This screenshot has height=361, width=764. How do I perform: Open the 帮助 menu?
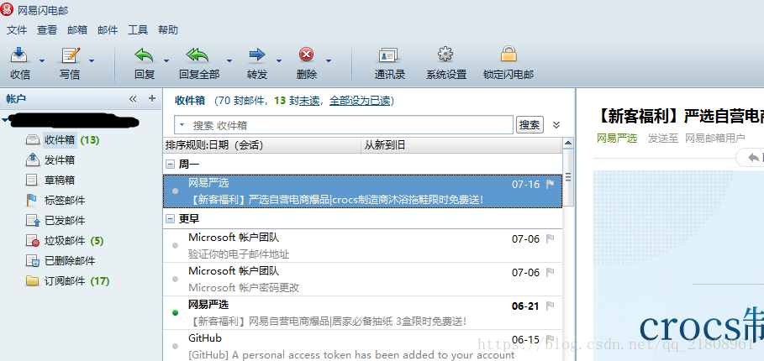(x=168, y=30)
